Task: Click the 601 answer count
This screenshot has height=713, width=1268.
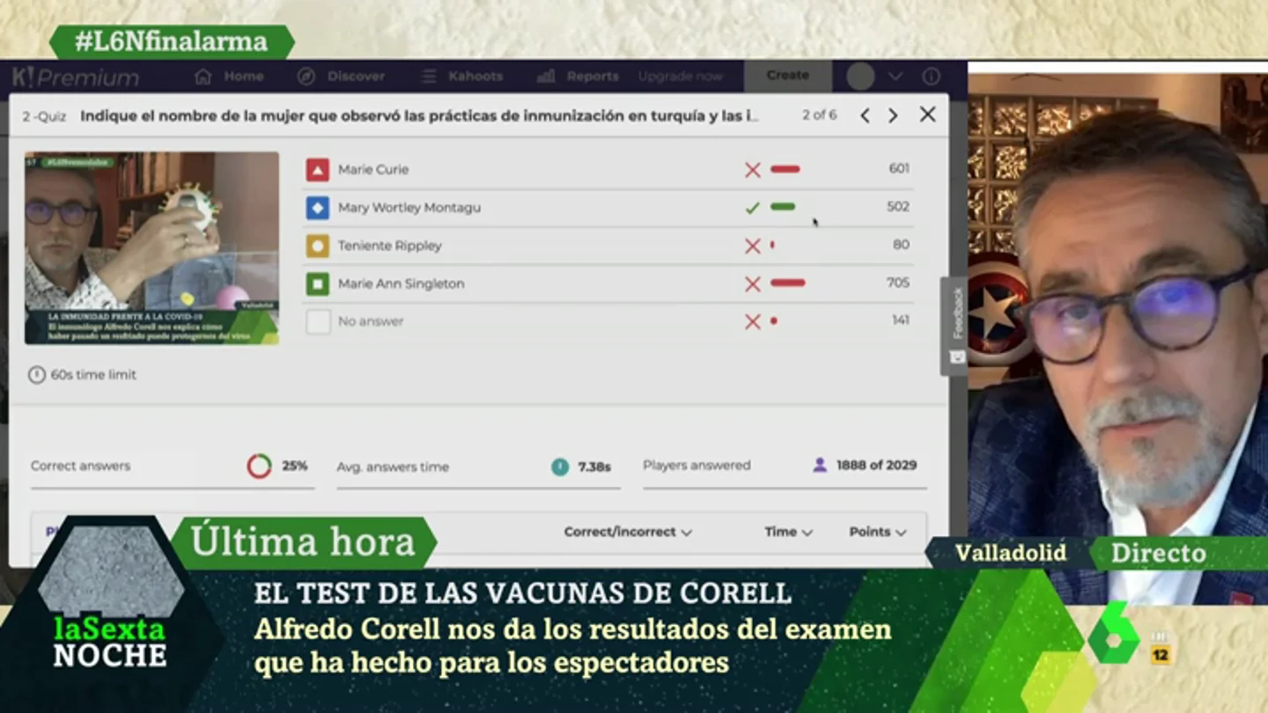Action: click(899, 168)
